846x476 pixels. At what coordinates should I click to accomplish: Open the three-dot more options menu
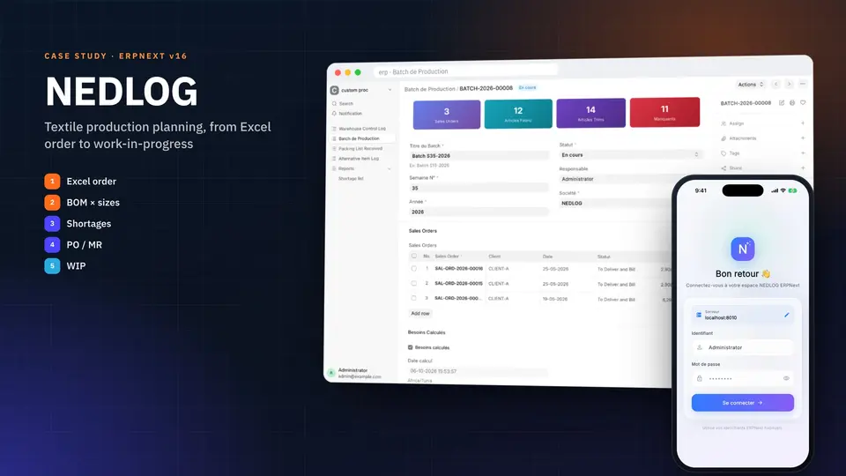coord(803,85)
